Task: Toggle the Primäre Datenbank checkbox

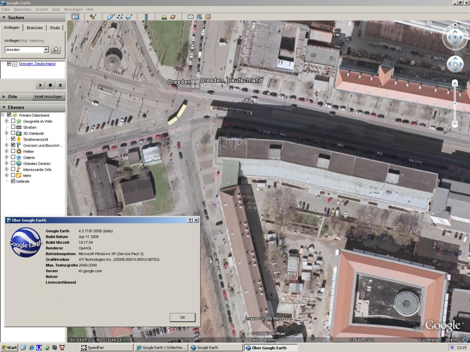Action: coord(9,115)
